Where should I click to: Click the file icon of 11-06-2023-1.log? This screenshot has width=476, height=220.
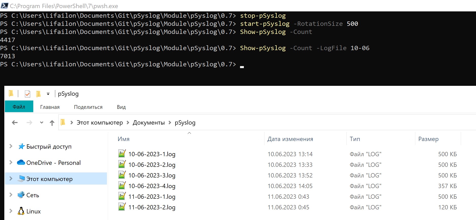pyautogui.click(x=122, y=196)
